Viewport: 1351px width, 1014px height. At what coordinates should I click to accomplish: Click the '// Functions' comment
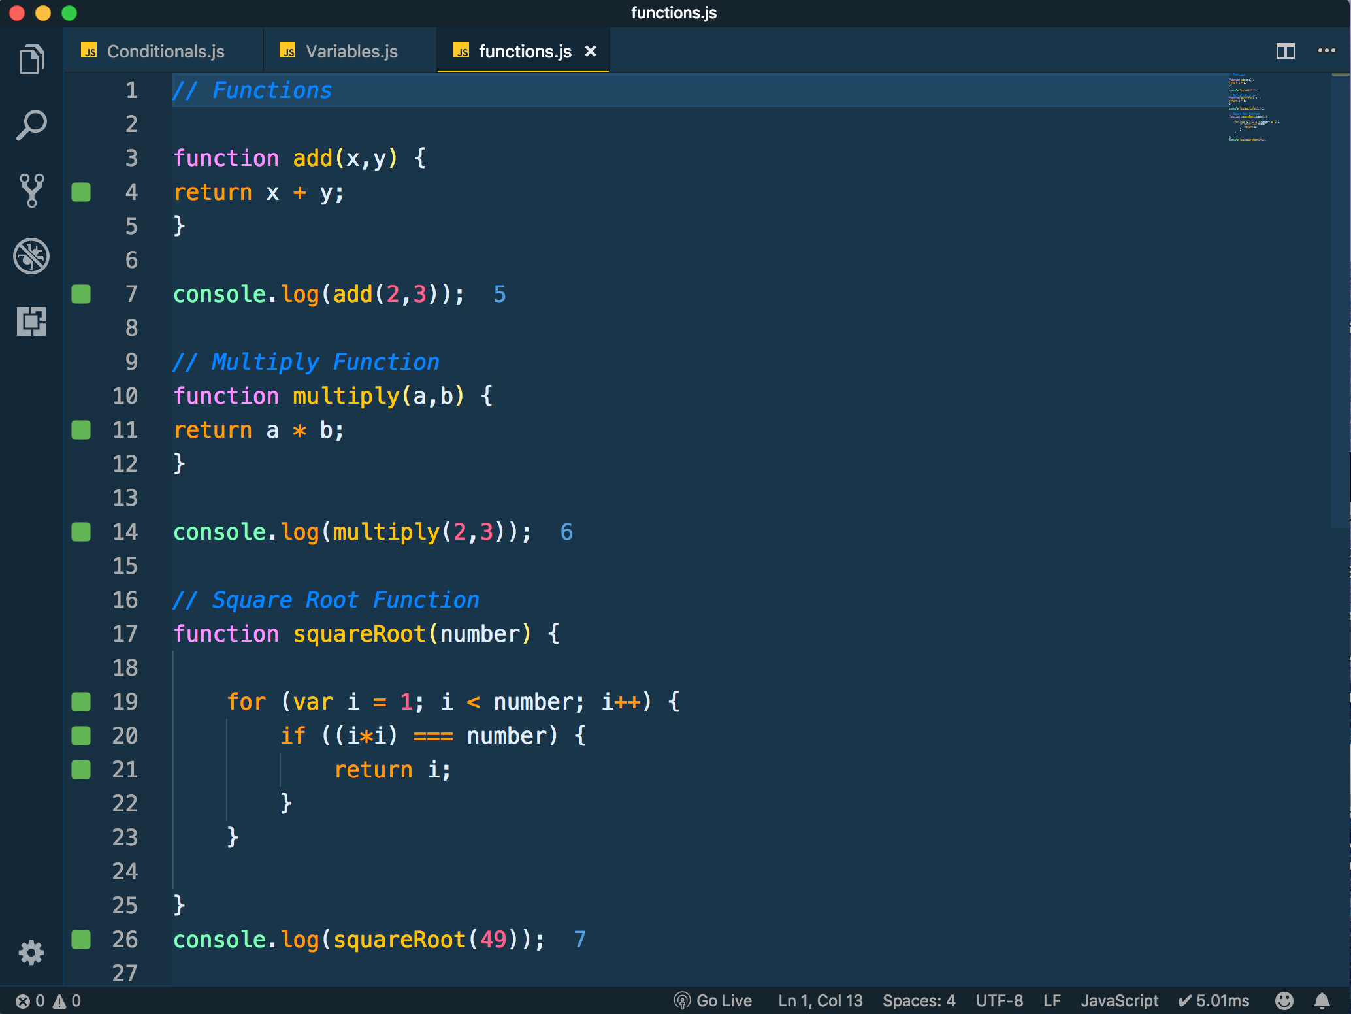252,90
